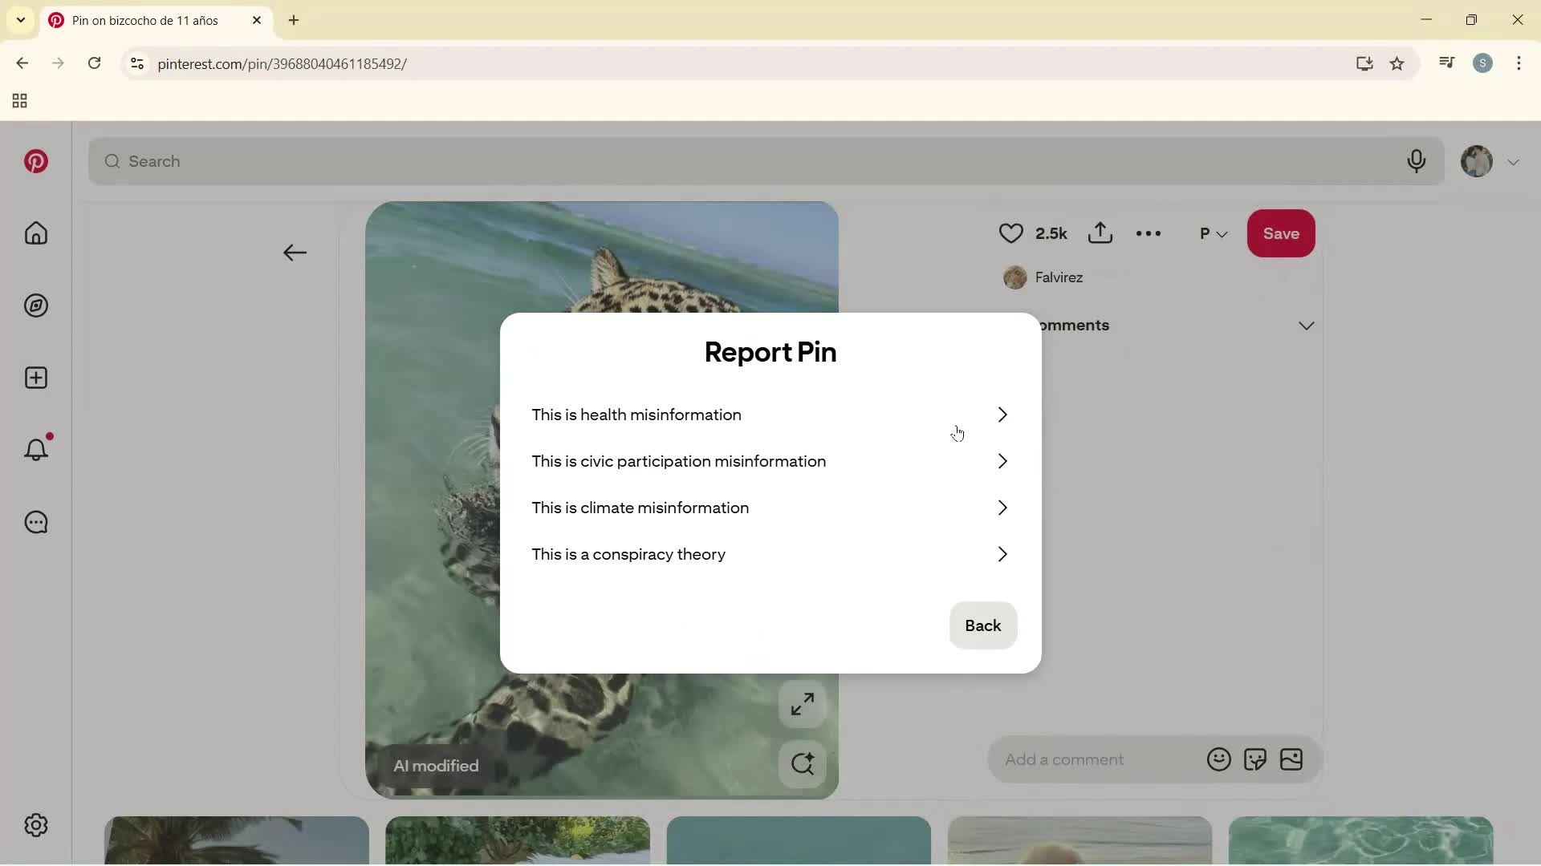This screenshot has width=1541, height=866.
Task: Add a sticker to the comment
Action: click(x=1255, y=759)
